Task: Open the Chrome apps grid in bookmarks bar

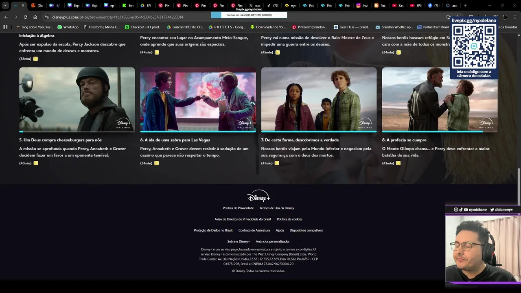Action: point(5,27)
